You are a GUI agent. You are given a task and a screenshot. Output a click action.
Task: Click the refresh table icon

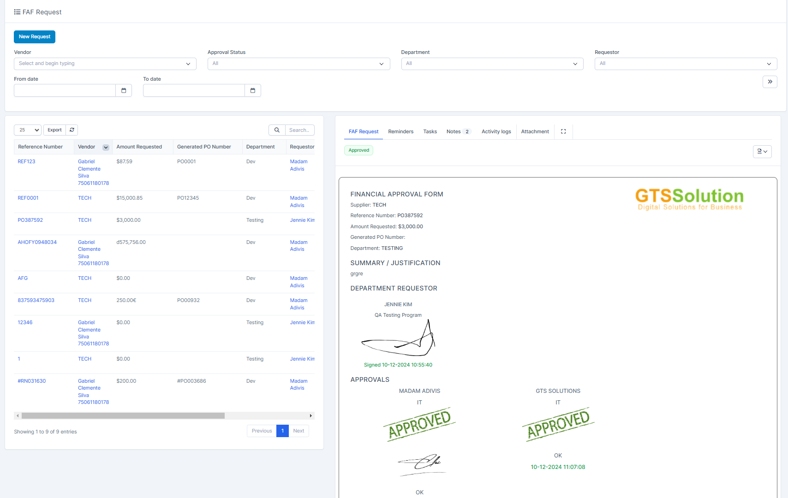(72, 130)
